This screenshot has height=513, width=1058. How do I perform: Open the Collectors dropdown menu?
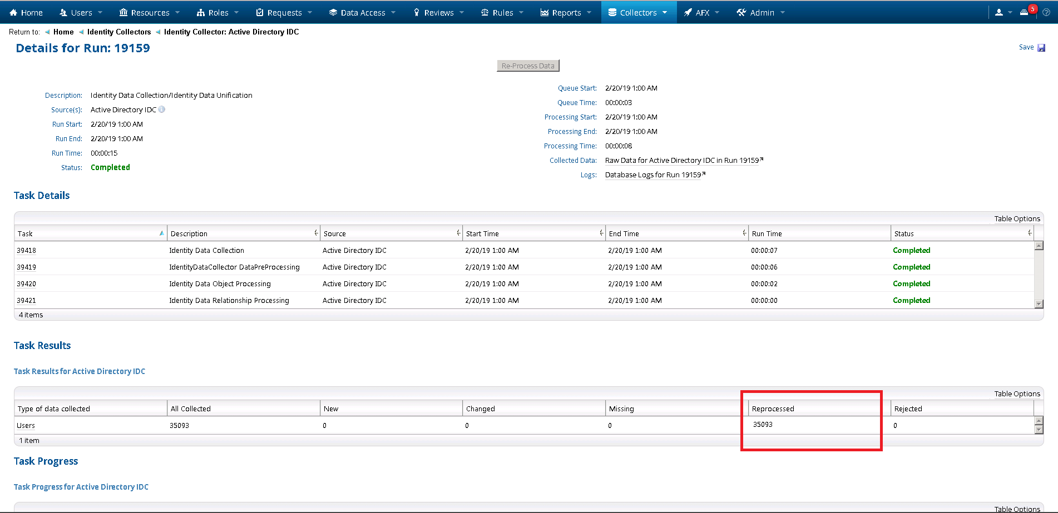pos(638,12)
